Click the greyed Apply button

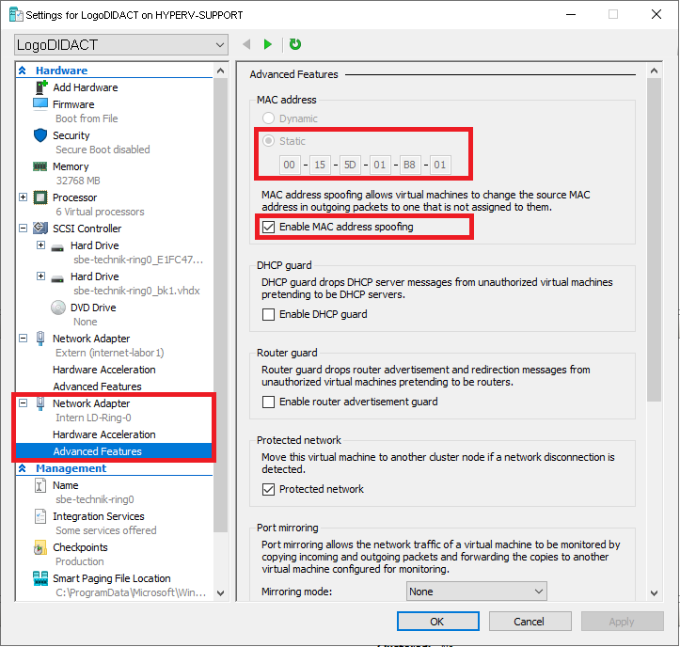623,622
